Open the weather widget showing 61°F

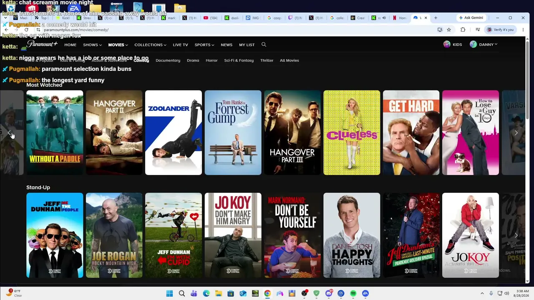click(13, 293)
